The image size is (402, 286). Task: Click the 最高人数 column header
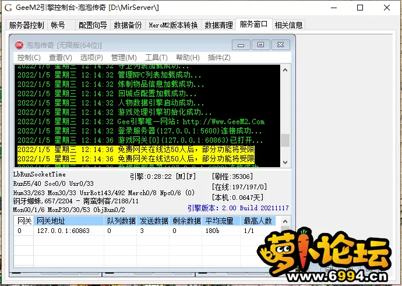[x=258, y=221]
